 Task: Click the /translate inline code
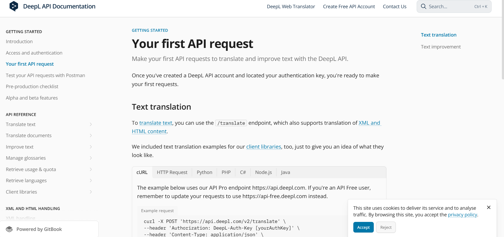tap(231, 123)
